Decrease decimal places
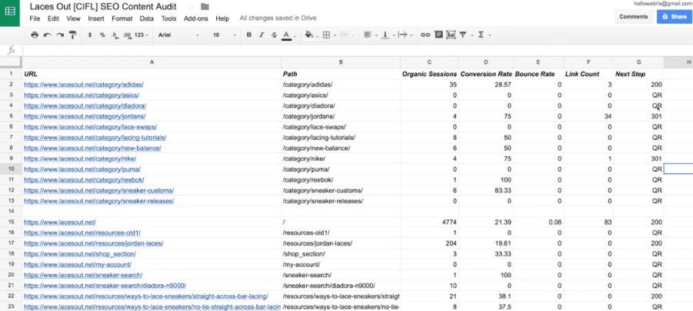693x311 pixels. (115, 35)
